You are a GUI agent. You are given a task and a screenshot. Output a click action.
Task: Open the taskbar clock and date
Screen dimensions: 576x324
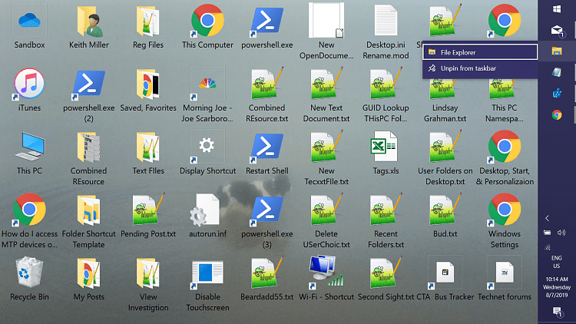[558, 287]
